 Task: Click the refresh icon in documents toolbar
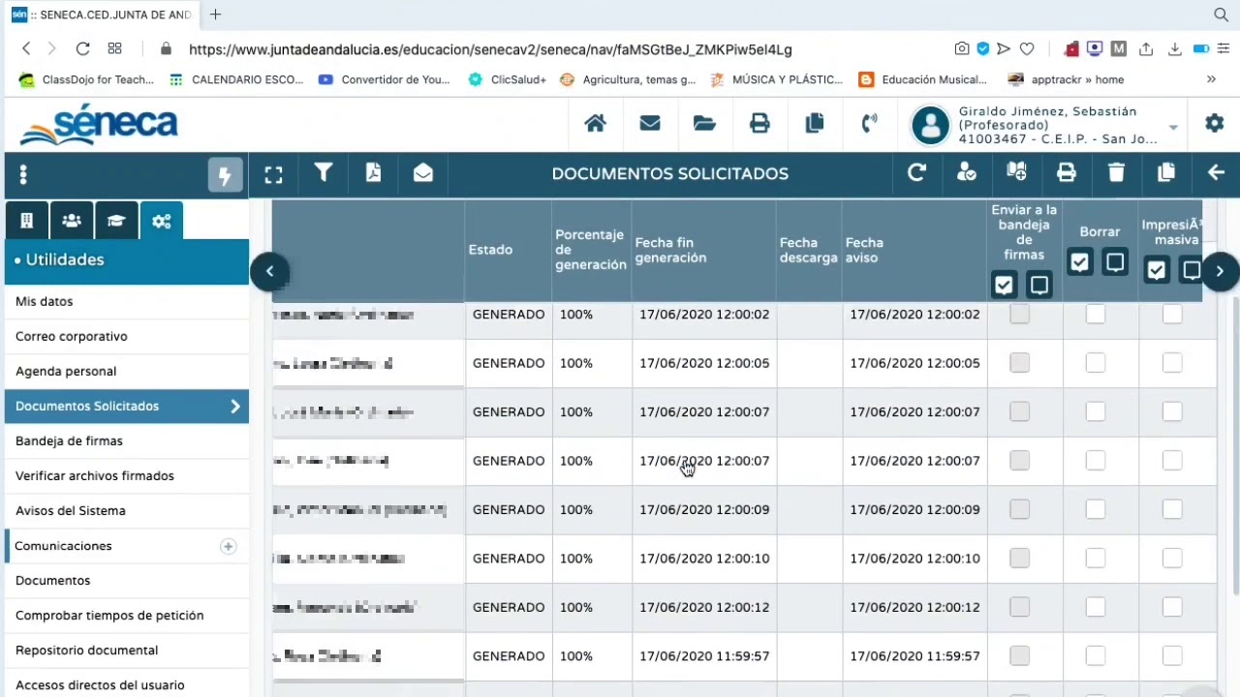[916, 173]
